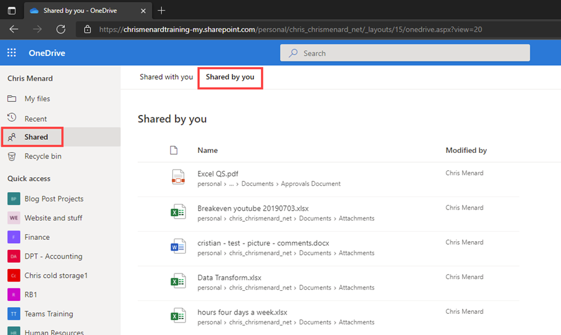Screen dimensions: 561x335
Task: Open the Excel QS.pdf file
Action: pos(217,173)
